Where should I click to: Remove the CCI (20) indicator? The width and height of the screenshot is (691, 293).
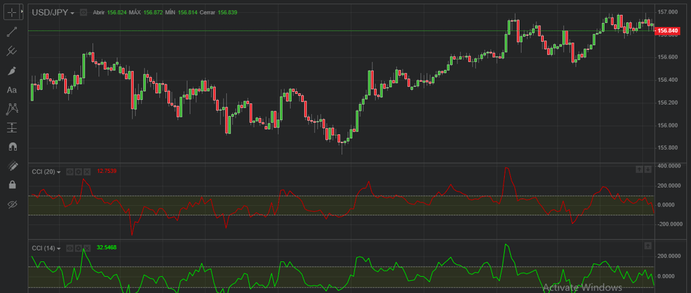(x=87, y=172)
